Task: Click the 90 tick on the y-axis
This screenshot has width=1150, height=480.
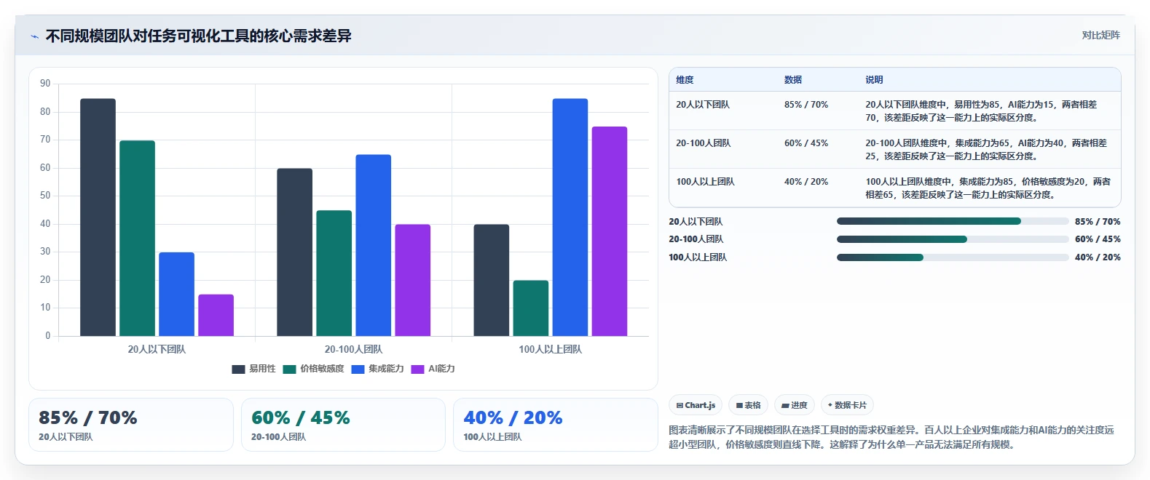Action: 45,84
